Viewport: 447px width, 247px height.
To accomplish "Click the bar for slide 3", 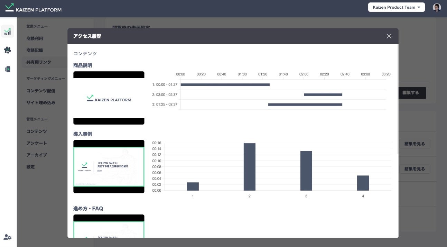I will pos(306,171).
